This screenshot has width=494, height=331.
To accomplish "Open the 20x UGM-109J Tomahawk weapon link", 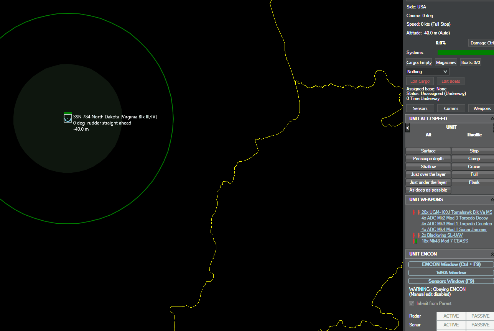I will [x=457, y=212].
